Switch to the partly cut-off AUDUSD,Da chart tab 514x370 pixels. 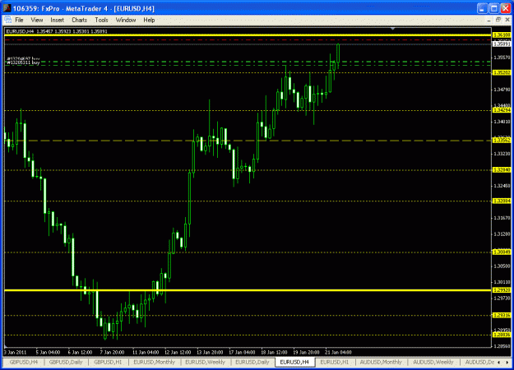[x=479, y=362]
